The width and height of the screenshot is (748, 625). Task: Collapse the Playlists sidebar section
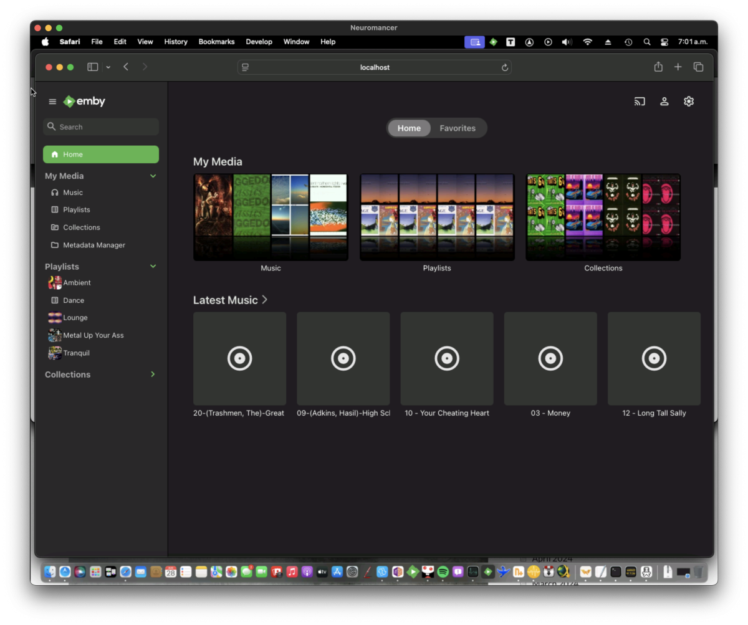[x=153, y=266]
